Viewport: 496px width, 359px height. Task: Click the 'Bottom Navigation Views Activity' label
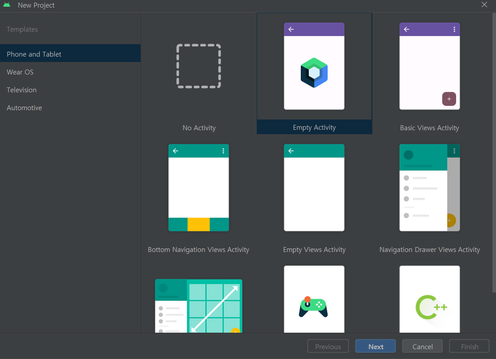[198, 250]
